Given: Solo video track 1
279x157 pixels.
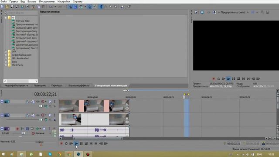Looking at the screenshot, I should coord(54,102).
